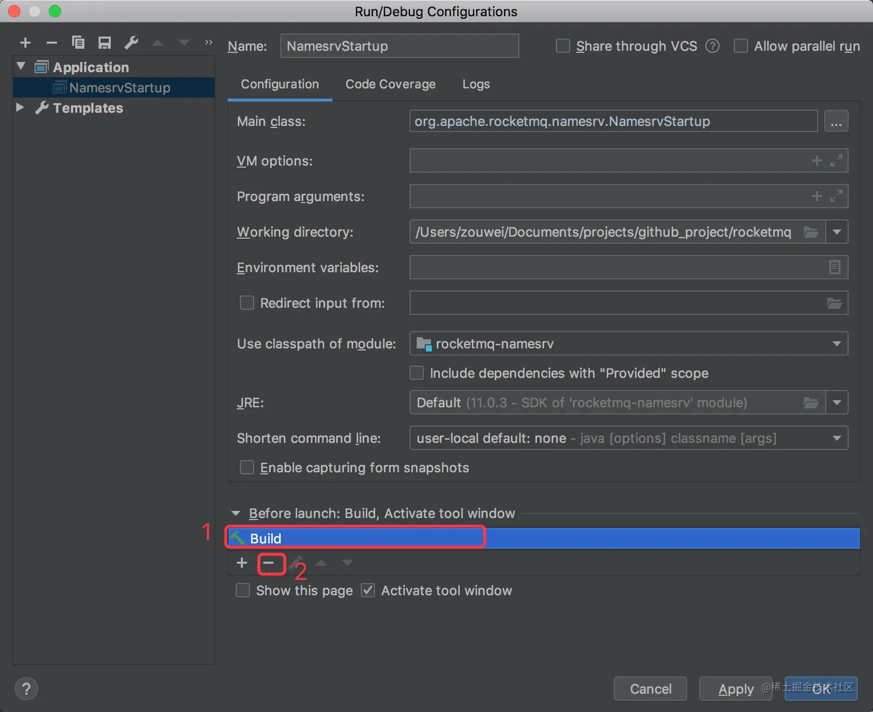Screen dimensions: 873x712
Task: Move Before launch task down
Action: point(347,563)
